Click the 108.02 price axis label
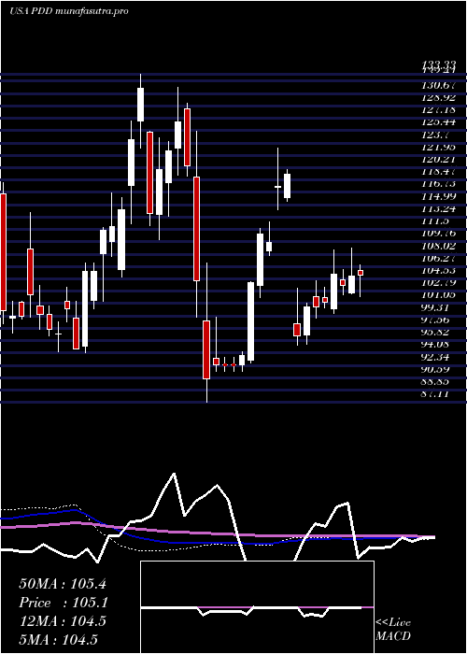The image size is (467, 654). (x=439, y=246)
